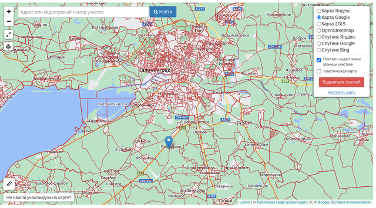Click the Котельниково label
376x208 pixels.
105,27
